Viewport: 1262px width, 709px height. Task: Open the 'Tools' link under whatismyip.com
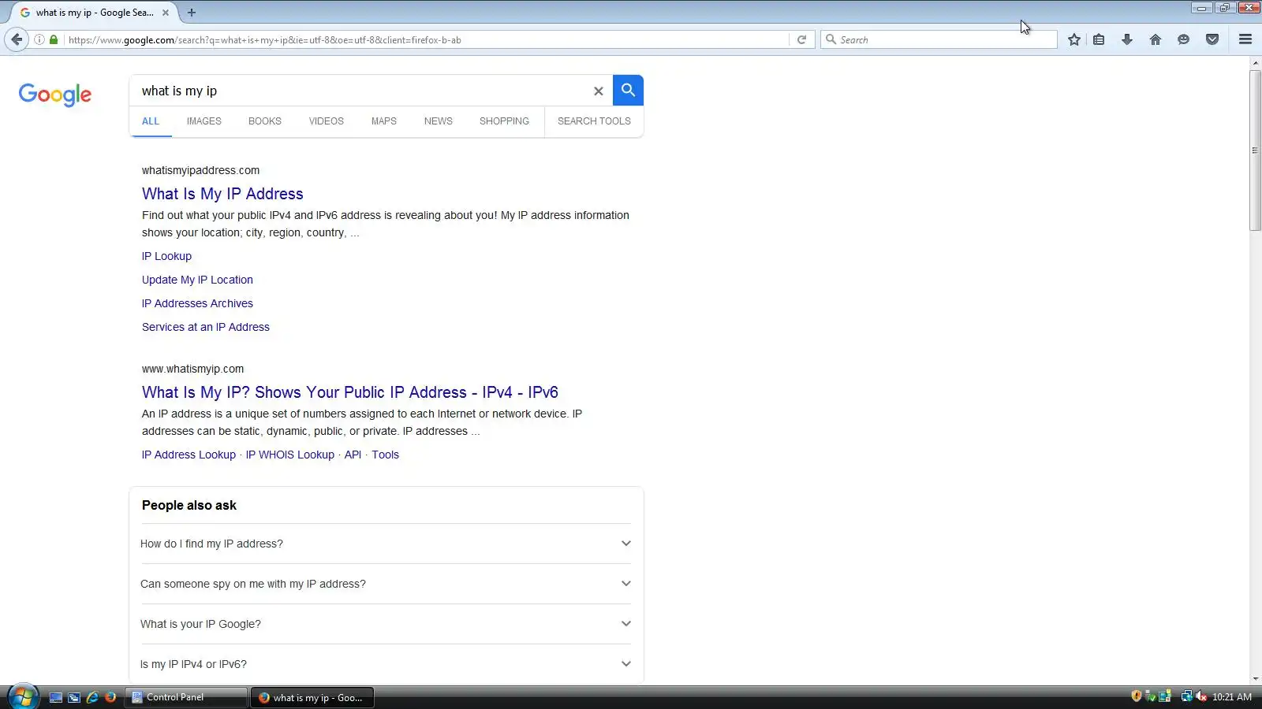point(386,455)
